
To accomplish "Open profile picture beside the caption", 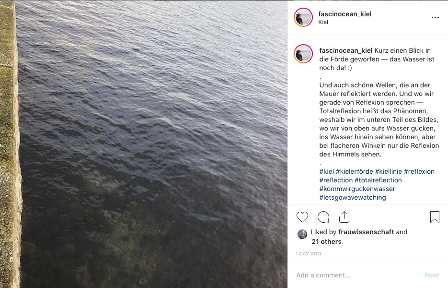I will tap(303, 54).
